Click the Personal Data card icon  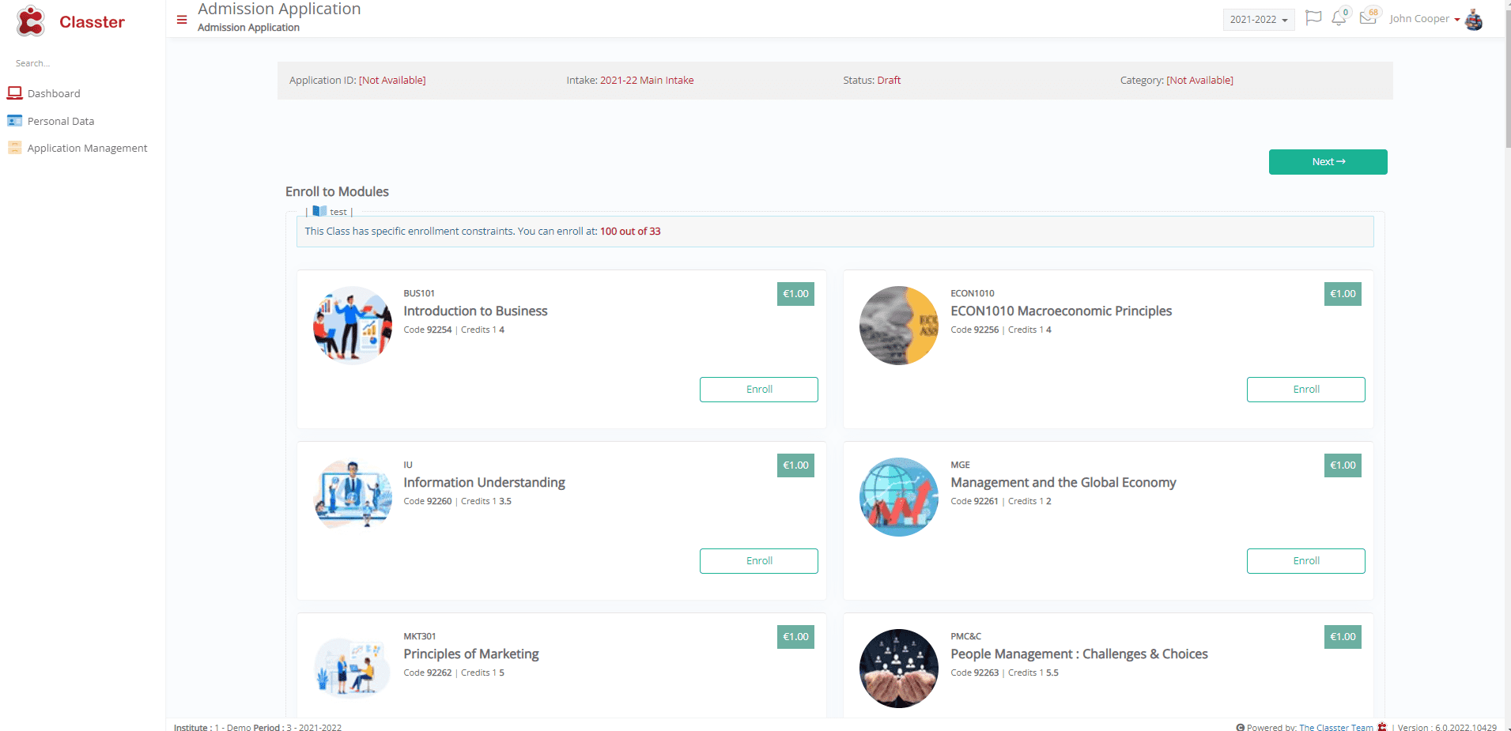(x=15, y=121)
